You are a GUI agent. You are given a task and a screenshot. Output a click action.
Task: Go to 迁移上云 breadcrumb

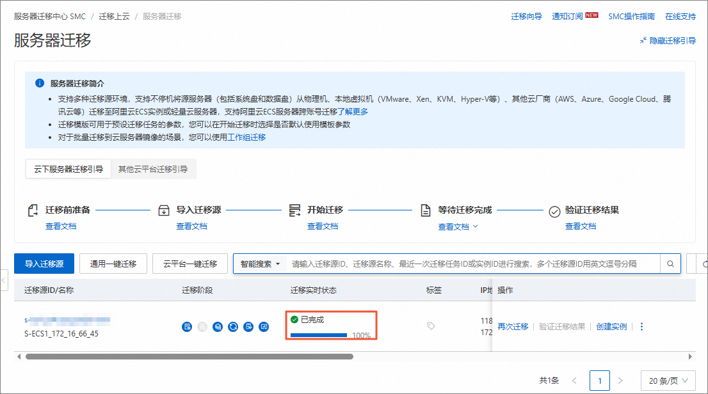(114, 16)
